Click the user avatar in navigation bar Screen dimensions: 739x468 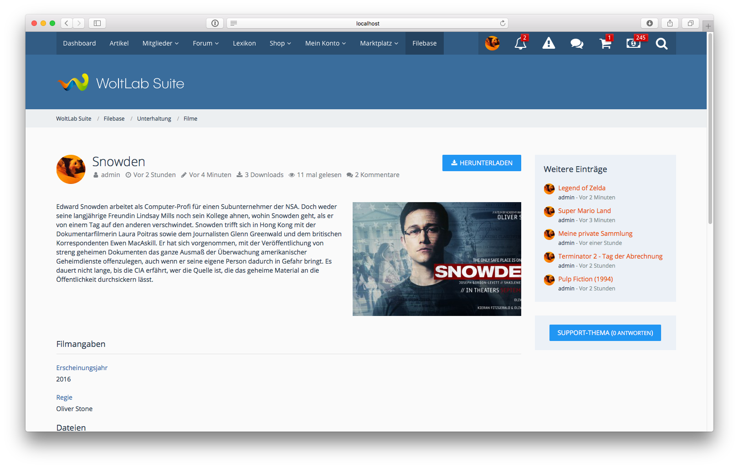492,43
